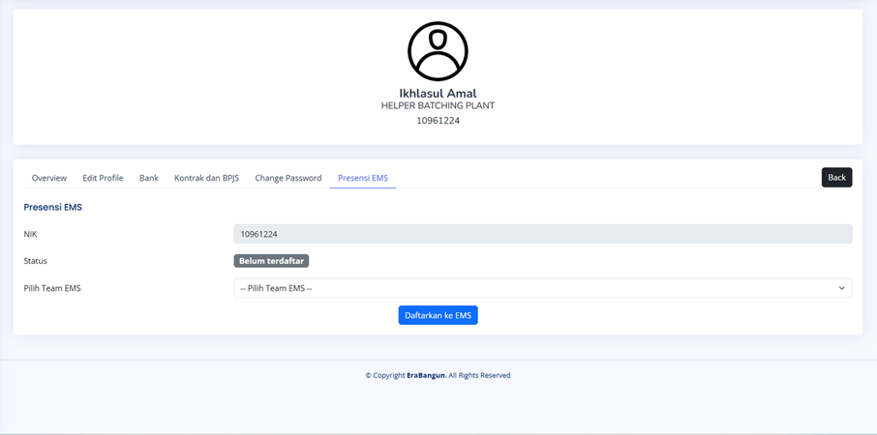This screenshot has width=877, height=435.
Task: Select the Change Password tab
Action: [x=288, y=178]
